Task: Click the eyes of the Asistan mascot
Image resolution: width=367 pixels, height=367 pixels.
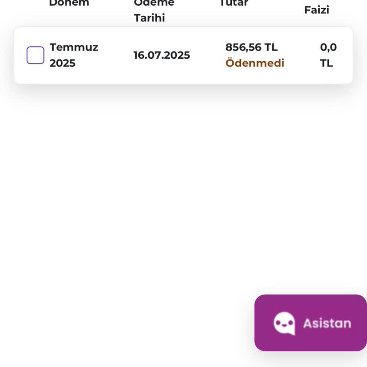Action: pos(283,322)
